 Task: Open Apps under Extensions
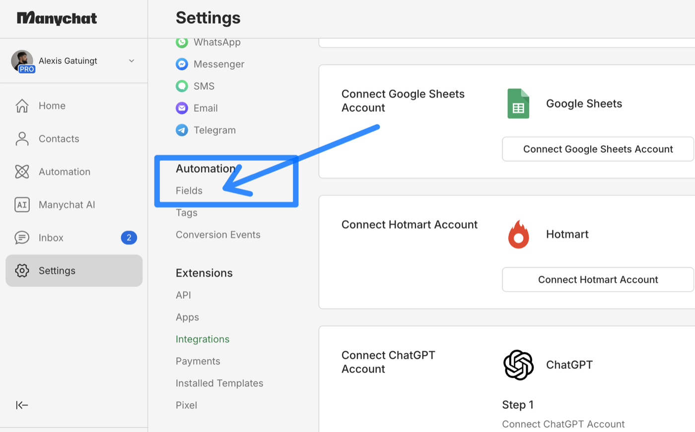click(187, 317)
